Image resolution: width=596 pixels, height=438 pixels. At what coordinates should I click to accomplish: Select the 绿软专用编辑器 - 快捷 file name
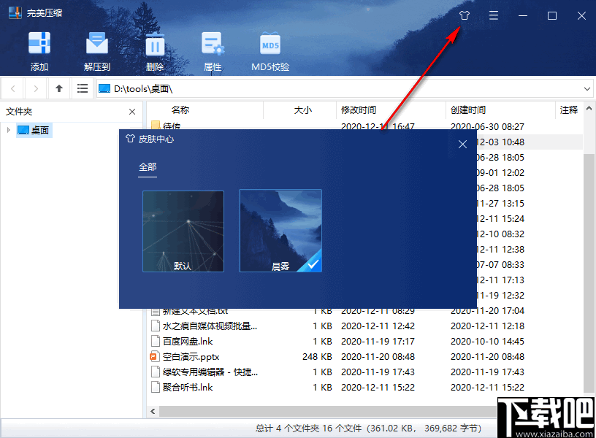[210, 372]
